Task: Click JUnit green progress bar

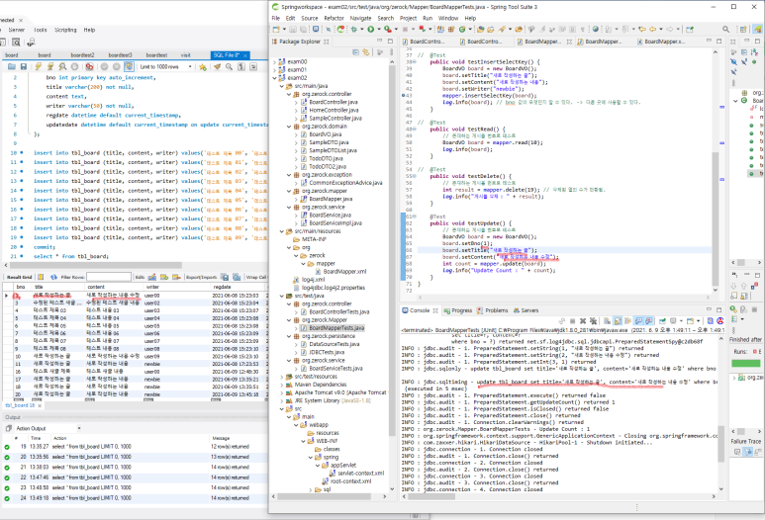Action: point(745,363)
